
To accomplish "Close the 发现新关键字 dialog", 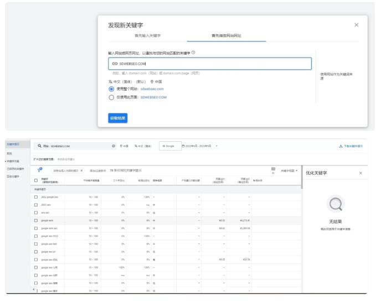I will point(356,25).
